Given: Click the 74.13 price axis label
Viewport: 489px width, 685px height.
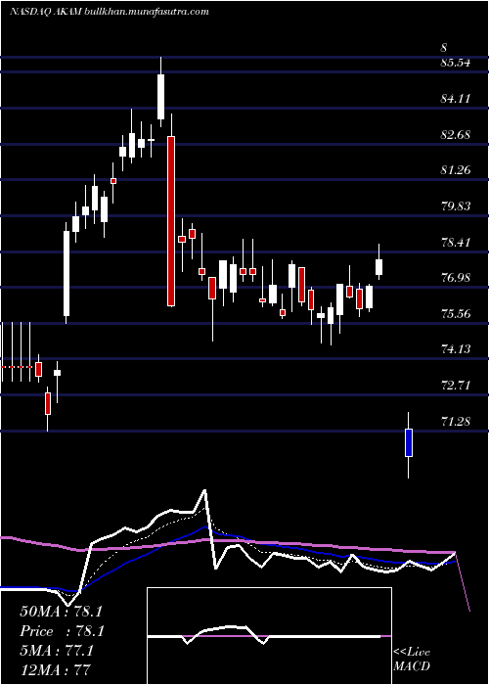Looking at the screenshot, I should click(456, 349).
